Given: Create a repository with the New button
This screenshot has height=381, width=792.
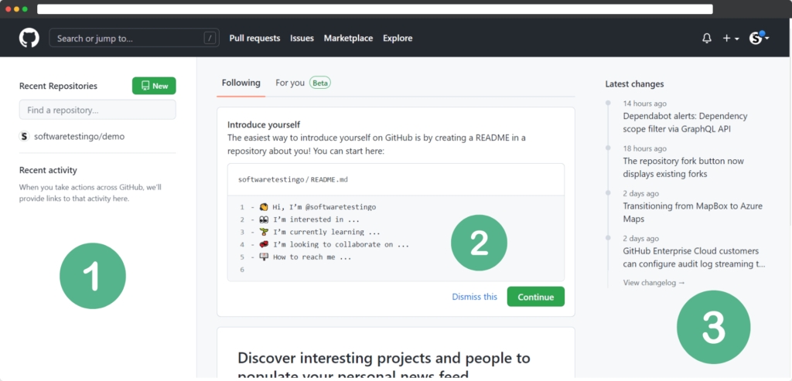Looking at the screenshot, I should [x=154, y=86].
